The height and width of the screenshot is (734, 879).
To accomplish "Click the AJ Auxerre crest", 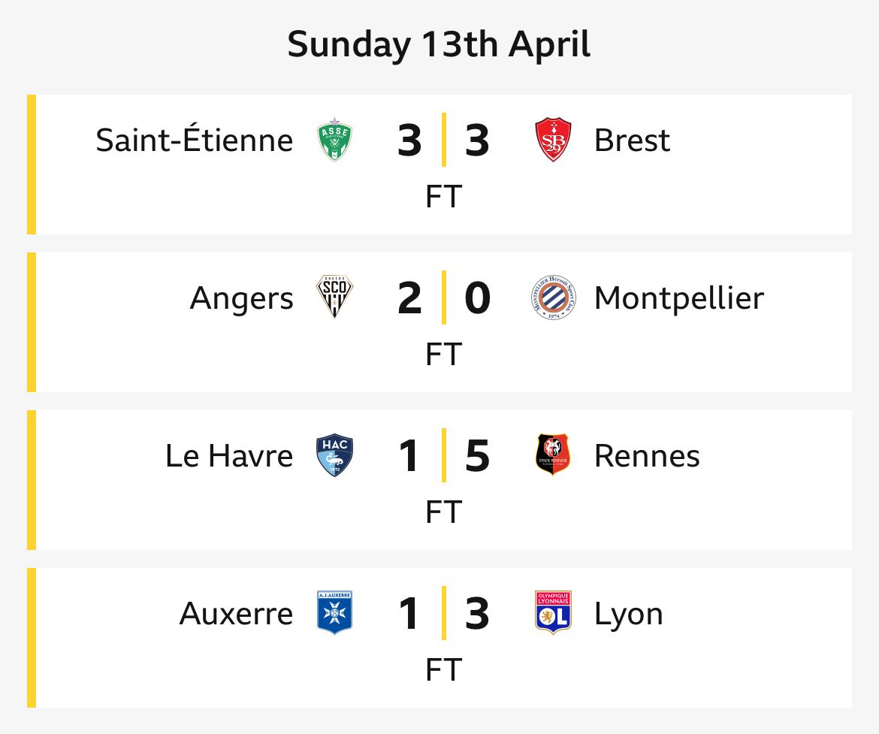I will point(334,613).
